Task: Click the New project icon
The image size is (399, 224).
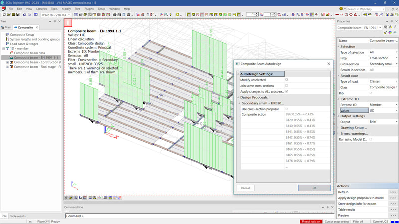Action: coord(4,15)
